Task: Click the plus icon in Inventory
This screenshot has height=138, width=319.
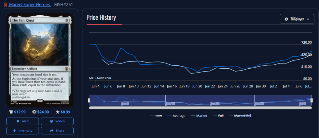Action: point(15,131)
